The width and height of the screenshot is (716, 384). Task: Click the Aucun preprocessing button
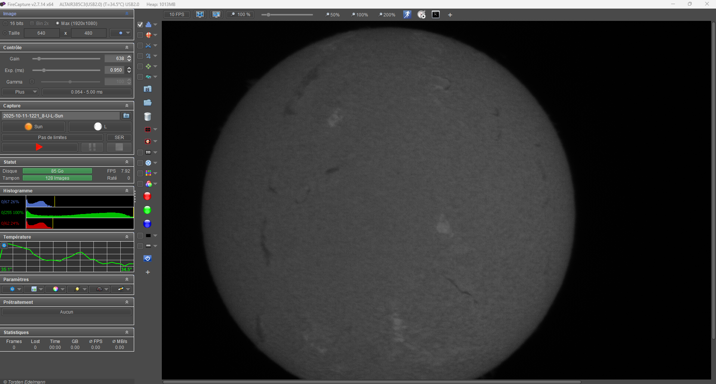67,312
